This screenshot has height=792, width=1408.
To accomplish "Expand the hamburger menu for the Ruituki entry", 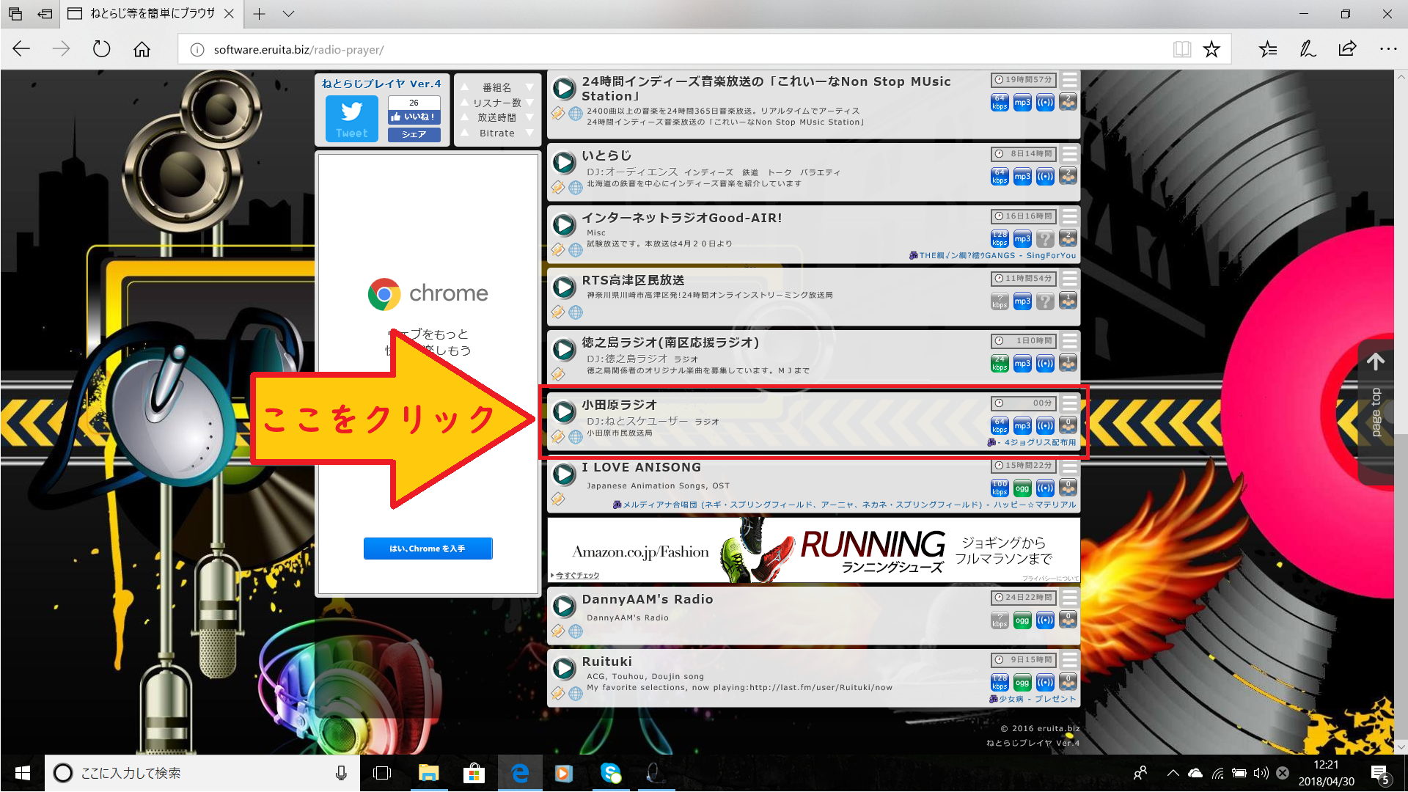I will [x=1069, y=659].
